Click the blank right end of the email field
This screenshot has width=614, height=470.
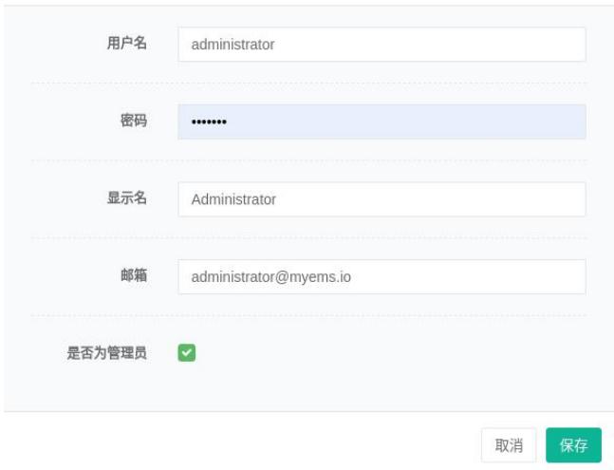(x=531, y=277)
